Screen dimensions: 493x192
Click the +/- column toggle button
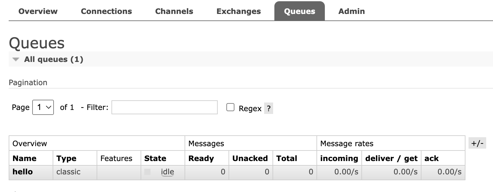pos(477,143)
